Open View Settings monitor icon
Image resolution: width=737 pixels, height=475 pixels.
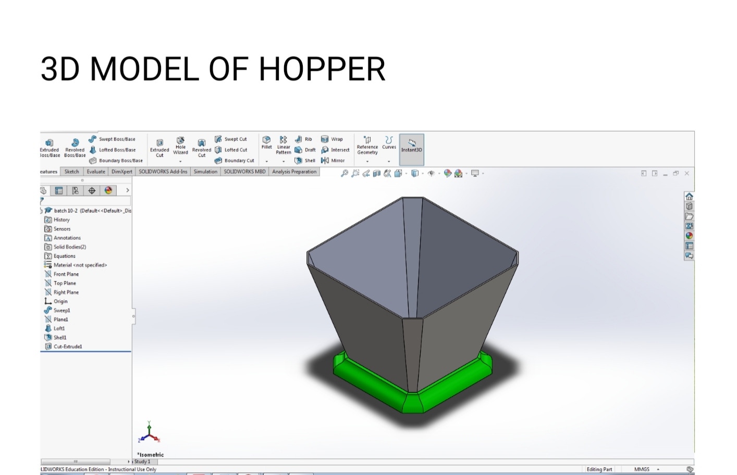(x=475, y=173)
